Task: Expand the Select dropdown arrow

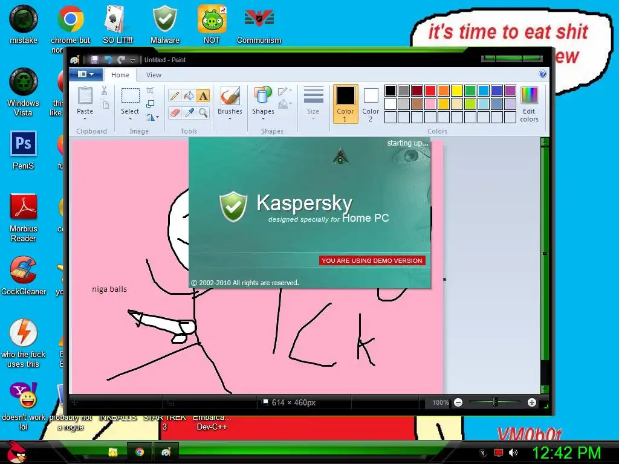Action: [x=130, y=119]
